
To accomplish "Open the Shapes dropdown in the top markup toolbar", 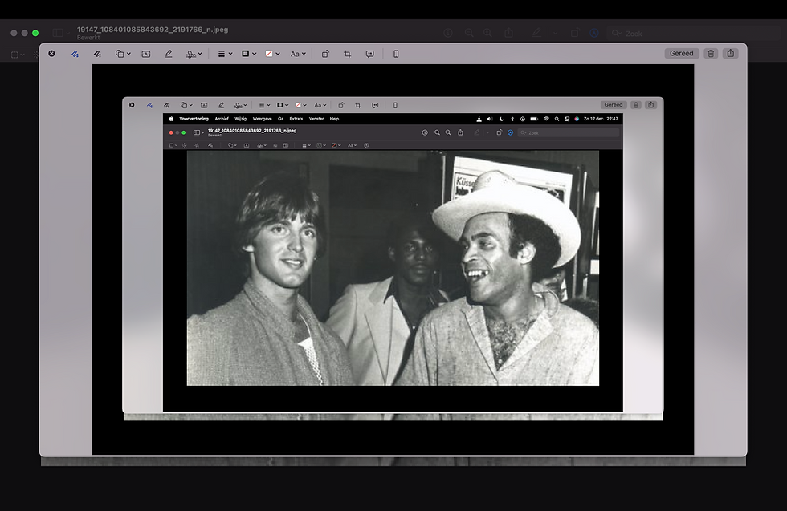I will [121, 54].
